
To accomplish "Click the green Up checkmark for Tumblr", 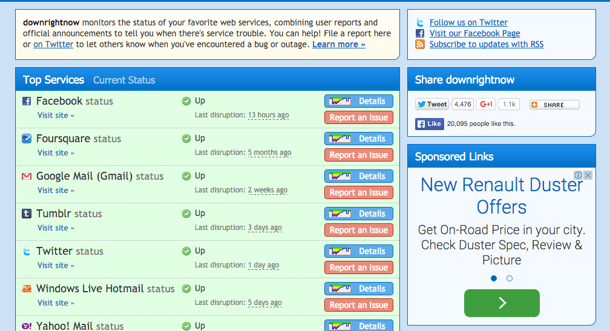I will [x=186, y=214].
